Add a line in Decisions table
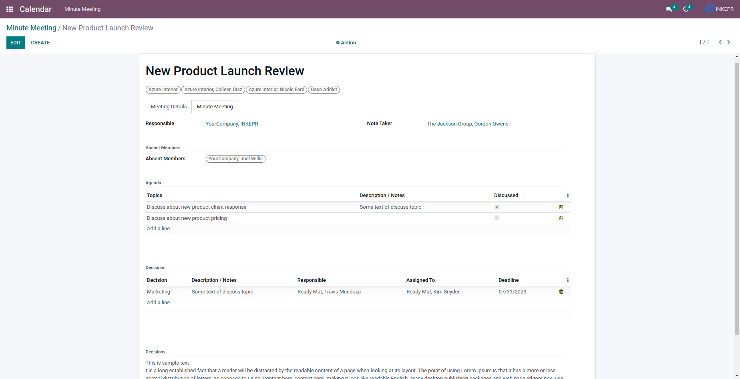740x379 pixels. (x=158, y=303)
